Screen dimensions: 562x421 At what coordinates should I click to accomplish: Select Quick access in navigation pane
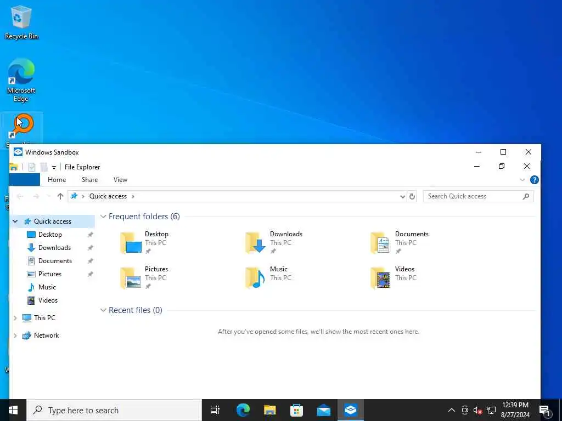(53, 221)
